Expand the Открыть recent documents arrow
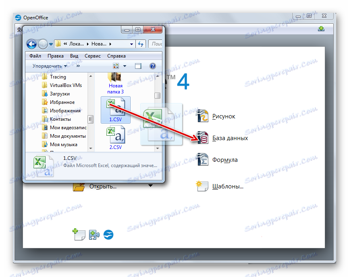Image resolution: width=349 pixels, height=277 pixels. [x=151, y=186]
